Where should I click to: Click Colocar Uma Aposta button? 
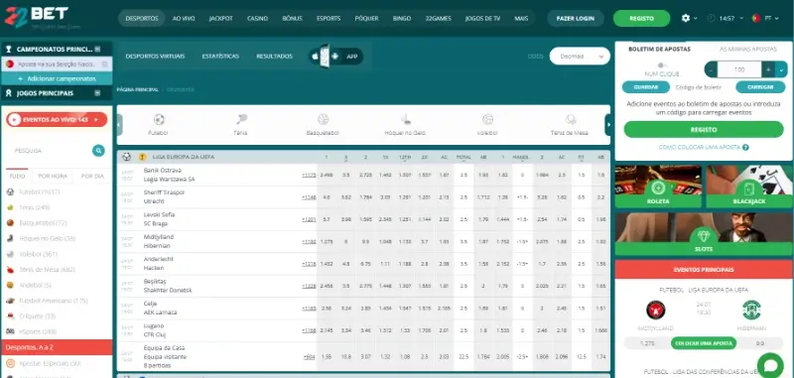704,343
